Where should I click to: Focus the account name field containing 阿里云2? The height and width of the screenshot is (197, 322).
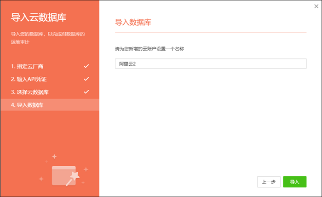click(x=211, y=64)
